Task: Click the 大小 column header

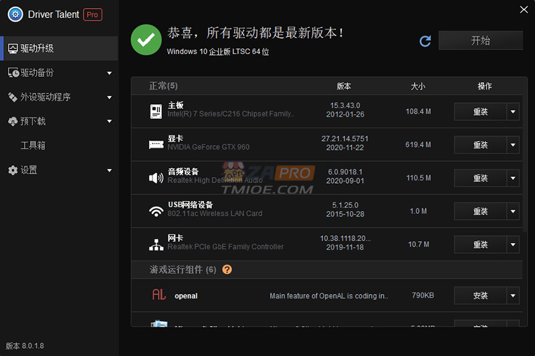Action: pyautogui.click(x=418, y=86)
